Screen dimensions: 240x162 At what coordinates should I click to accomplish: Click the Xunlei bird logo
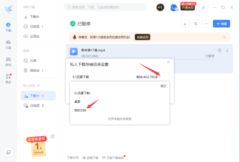(x=8, y=9)
